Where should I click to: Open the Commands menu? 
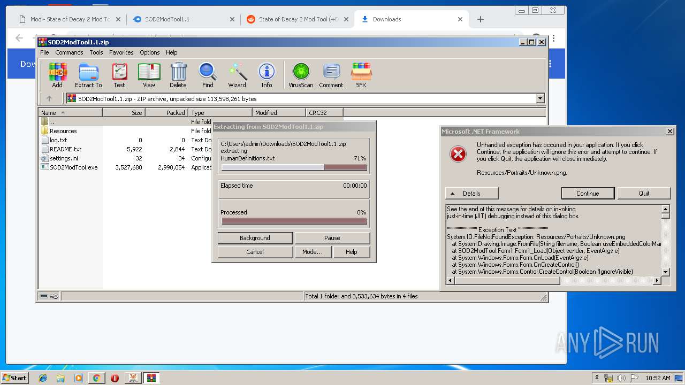point(69,52)
